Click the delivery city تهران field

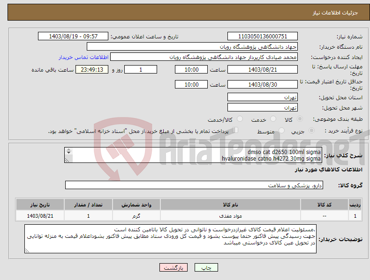263,107
